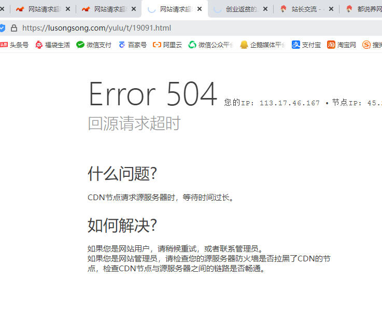This screenshot has width=382, height=321.
Task: Click the 都说养网 tab favicon
Action: (x=349, y=9)
